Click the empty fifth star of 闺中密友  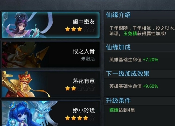click(92, 29)
